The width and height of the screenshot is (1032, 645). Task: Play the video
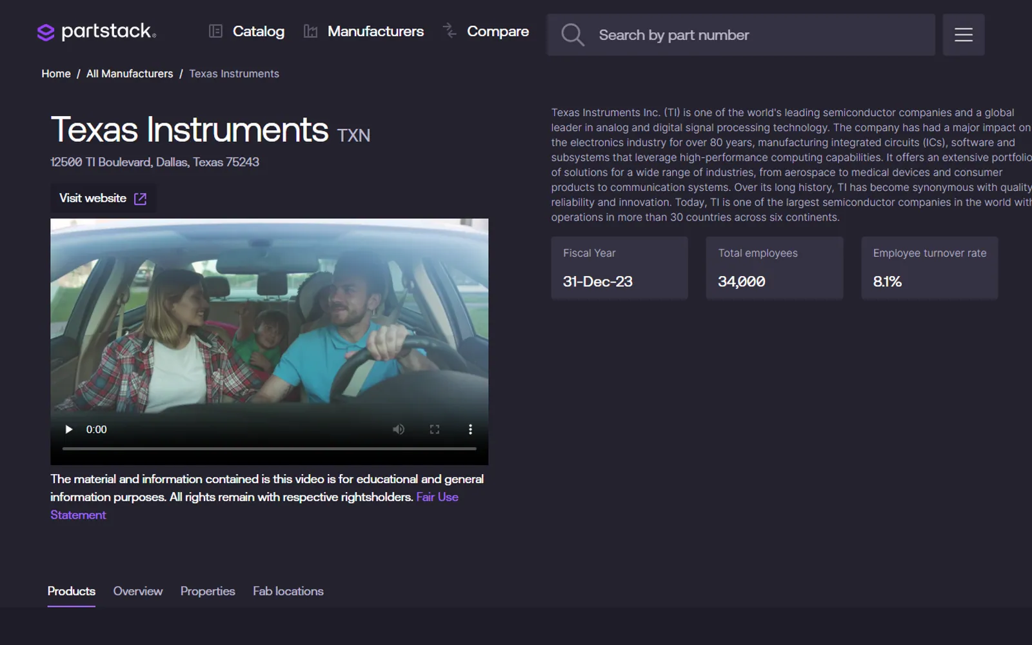click(68, 430)
